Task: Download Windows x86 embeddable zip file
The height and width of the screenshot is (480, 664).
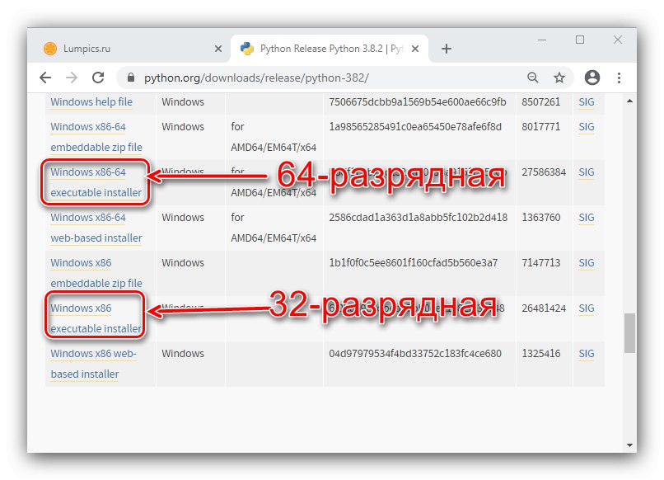Action: pyautogui.click(x=96, y=273)
